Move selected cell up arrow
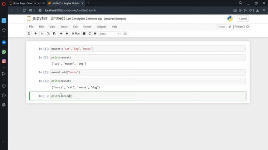 pyautogui.click(x=61, y=34)
